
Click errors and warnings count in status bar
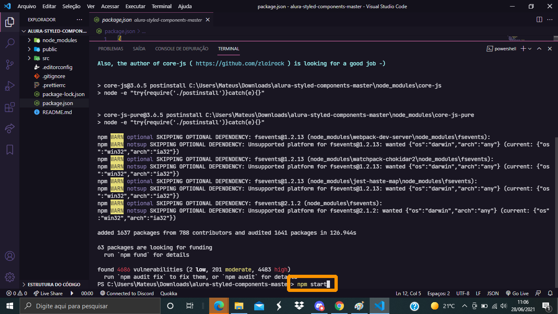point(17,293)
